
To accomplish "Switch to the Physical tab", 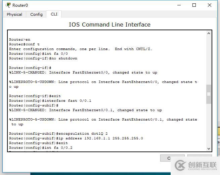I will (14, 14).
